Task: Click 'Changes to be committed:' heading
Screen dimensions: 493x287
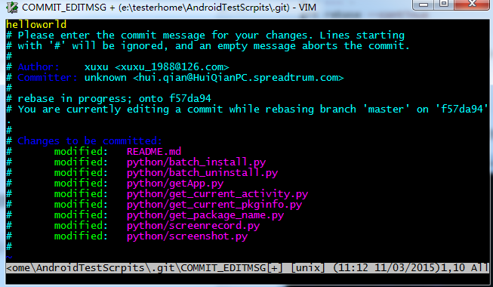Action: pos(89,140)
